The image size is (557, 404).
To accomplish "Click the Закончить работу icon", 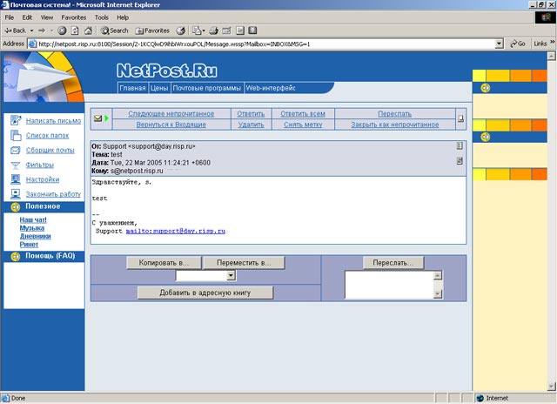I will pos(16,194).
